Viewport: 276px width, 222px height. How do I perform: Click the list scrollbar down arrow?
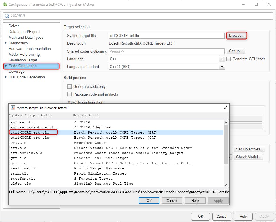(x=226, y=185)
